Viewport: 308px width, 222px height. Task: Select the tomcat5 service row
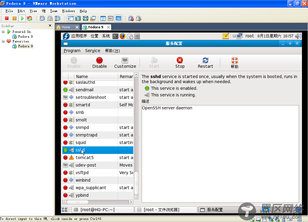click(x=98, y=158)
